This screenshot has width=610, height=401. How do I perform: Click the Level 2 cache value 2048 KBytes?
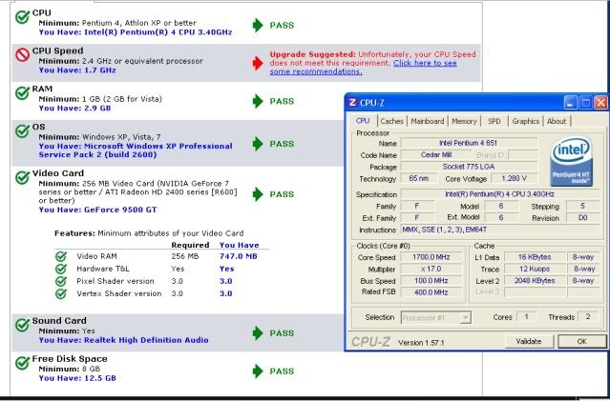[535, 281]
